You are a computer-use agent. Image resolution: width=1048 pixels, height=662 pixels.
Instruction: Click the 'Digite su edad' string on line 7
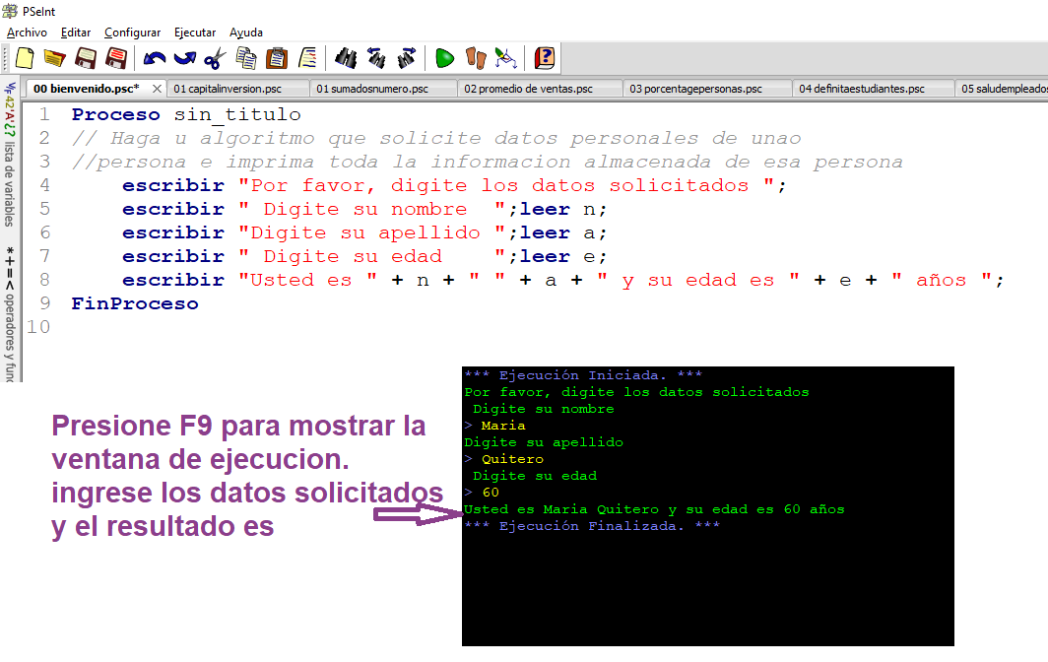tap(371, 256)
